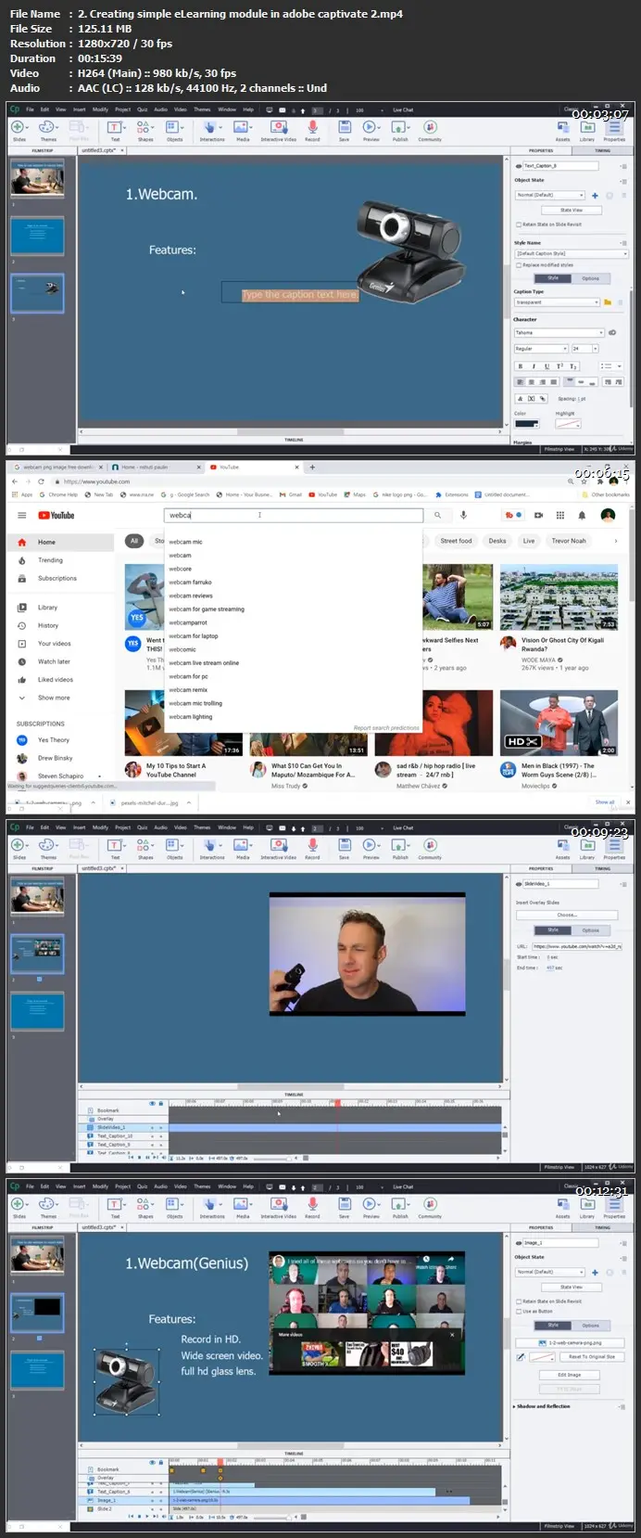The height and width of the screenshot is (1538, 641).
Task: Toggle Bold in the Character section
Action: 521,366
